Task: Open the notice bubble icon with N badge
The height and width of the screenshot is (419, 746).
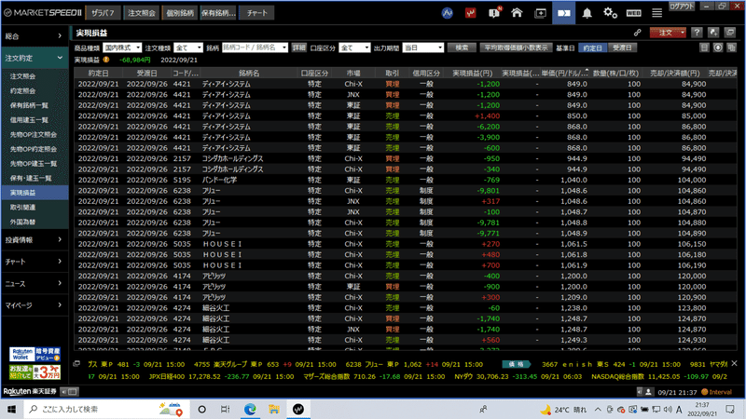Action: click(494, 13)
